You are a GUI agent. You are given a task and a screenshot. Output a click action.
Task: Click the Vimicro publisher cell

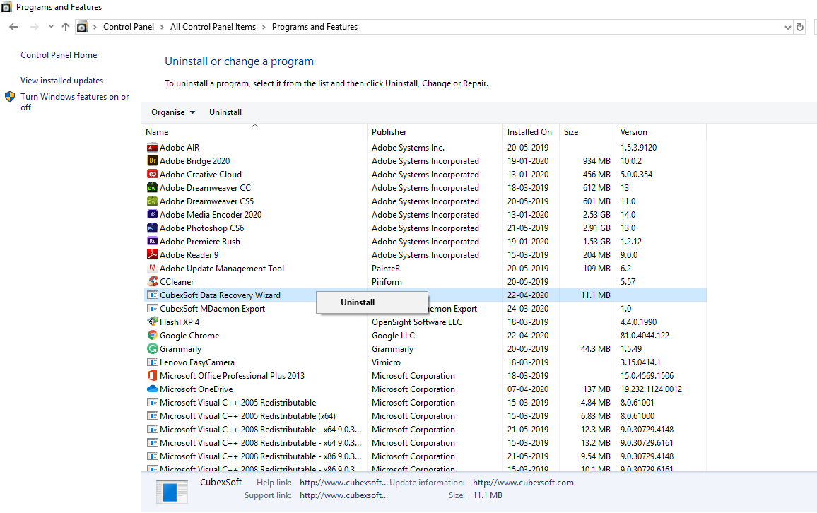[x=386, y=362]
